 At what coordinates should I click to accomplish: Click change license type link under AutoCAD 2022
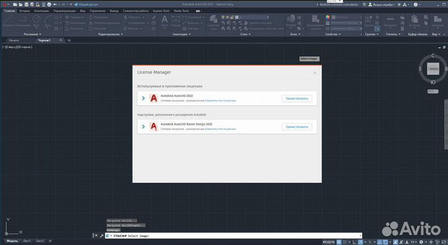(x=220, y=101)
